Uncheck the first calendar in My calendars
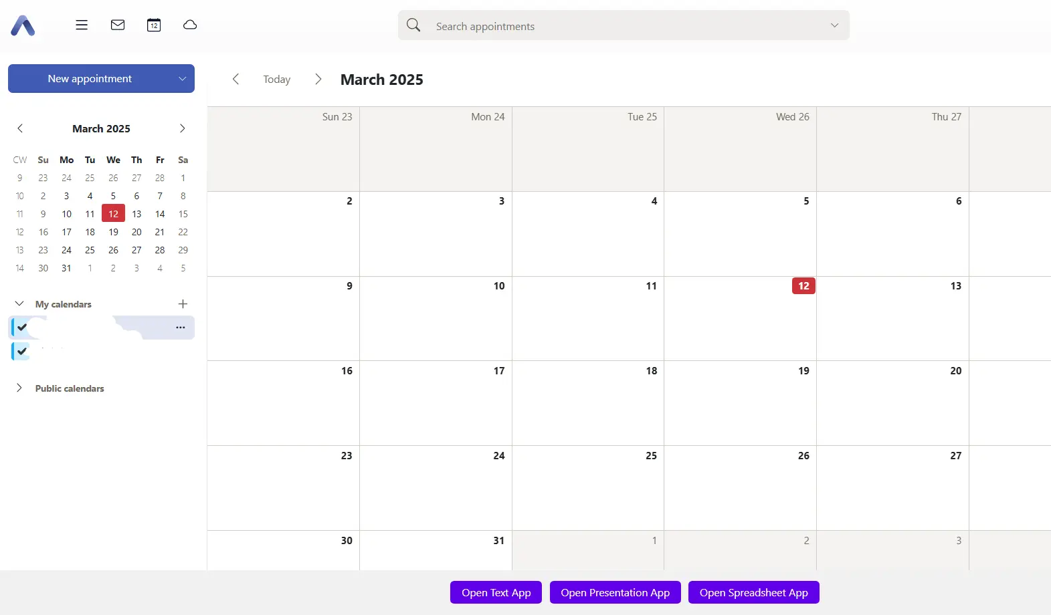Image resolution: width=1051 pixels, height=615 pixels. [22, 328]
